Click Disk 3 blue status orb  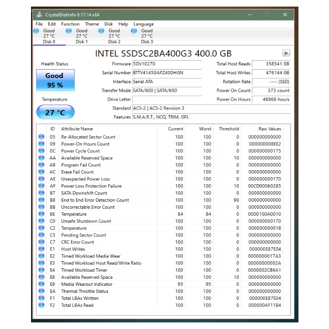point(134,31)
